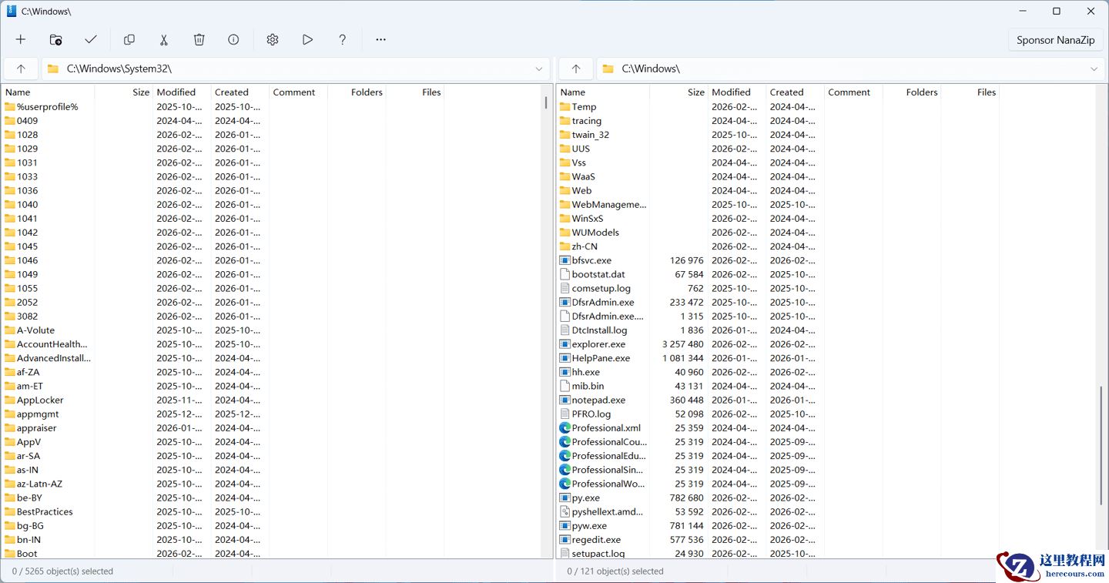
Task: Open the three-dot More menu
Action: coord(380,39)
